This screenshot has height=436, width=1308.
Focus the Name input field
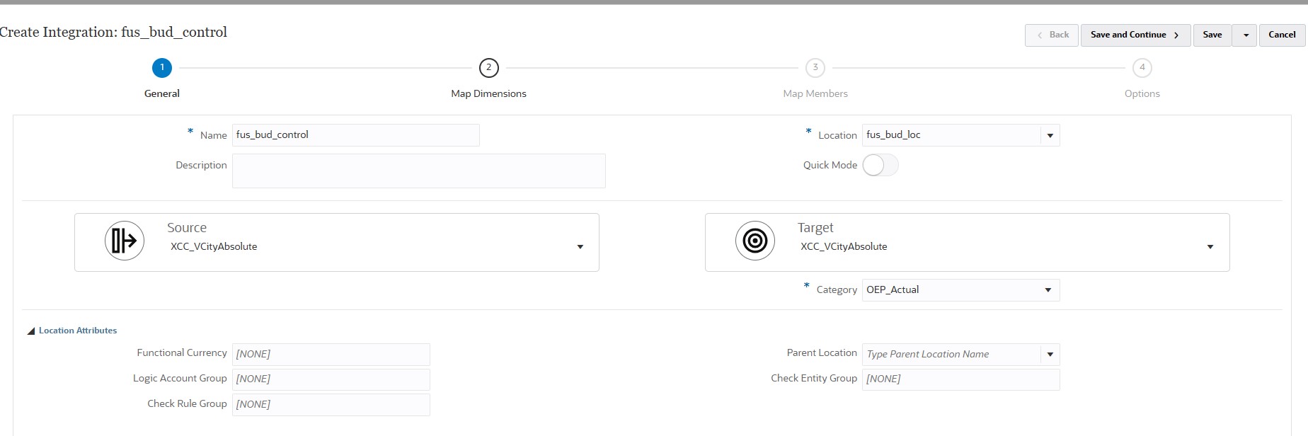355,135
